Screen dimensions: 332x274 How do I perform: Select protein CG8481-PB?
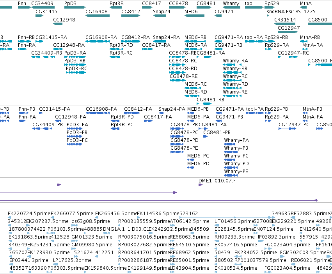click(x=205, y=136)
